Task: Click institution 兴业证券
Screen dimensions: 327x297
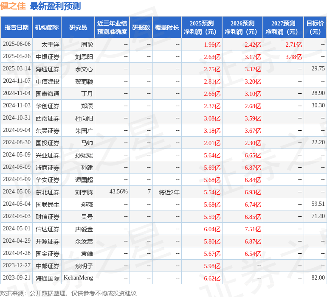Action: coord(48,155)
